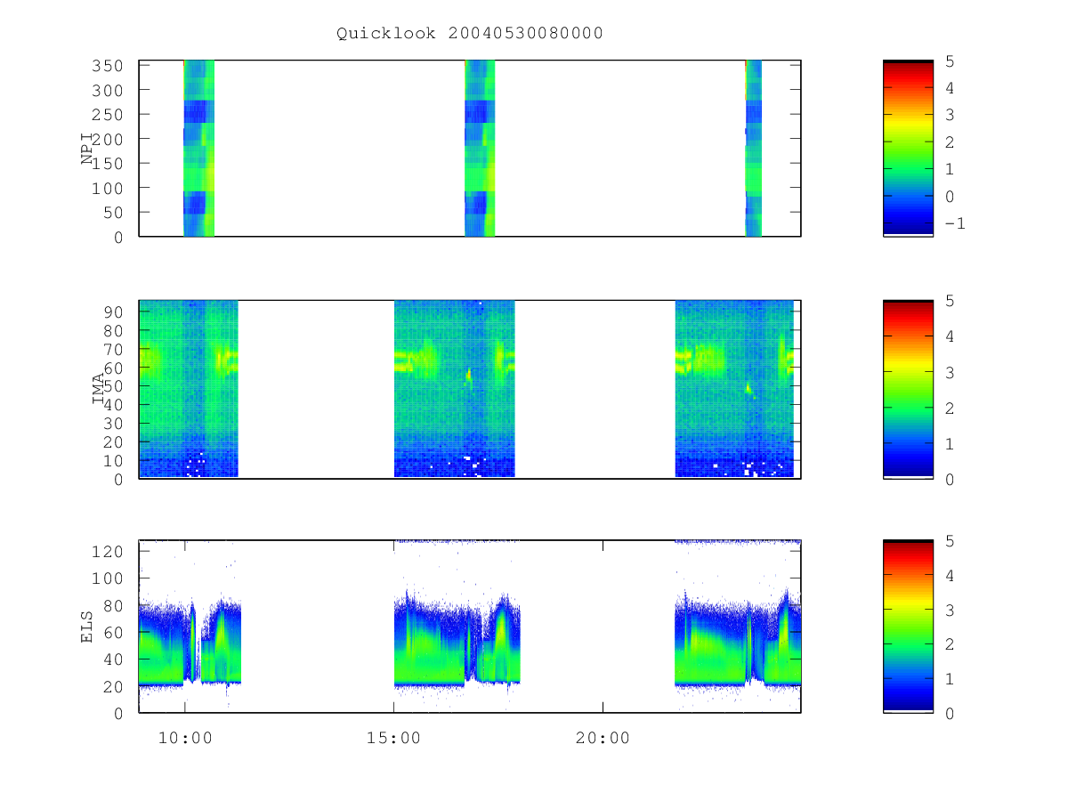
Task: Click the 10:00 time axis label
Action: [x=184, y=738]
